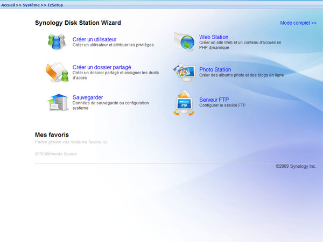
Task: Click description 'Créer un utilisateur et attribuer les privilèges'
Action: 113,45
